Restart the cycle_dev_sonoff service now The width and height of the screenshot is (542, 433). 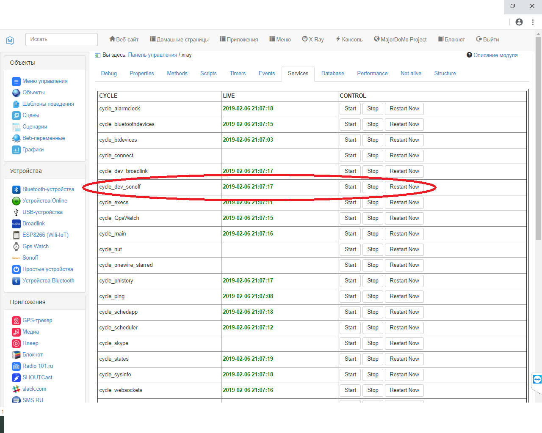404,187
